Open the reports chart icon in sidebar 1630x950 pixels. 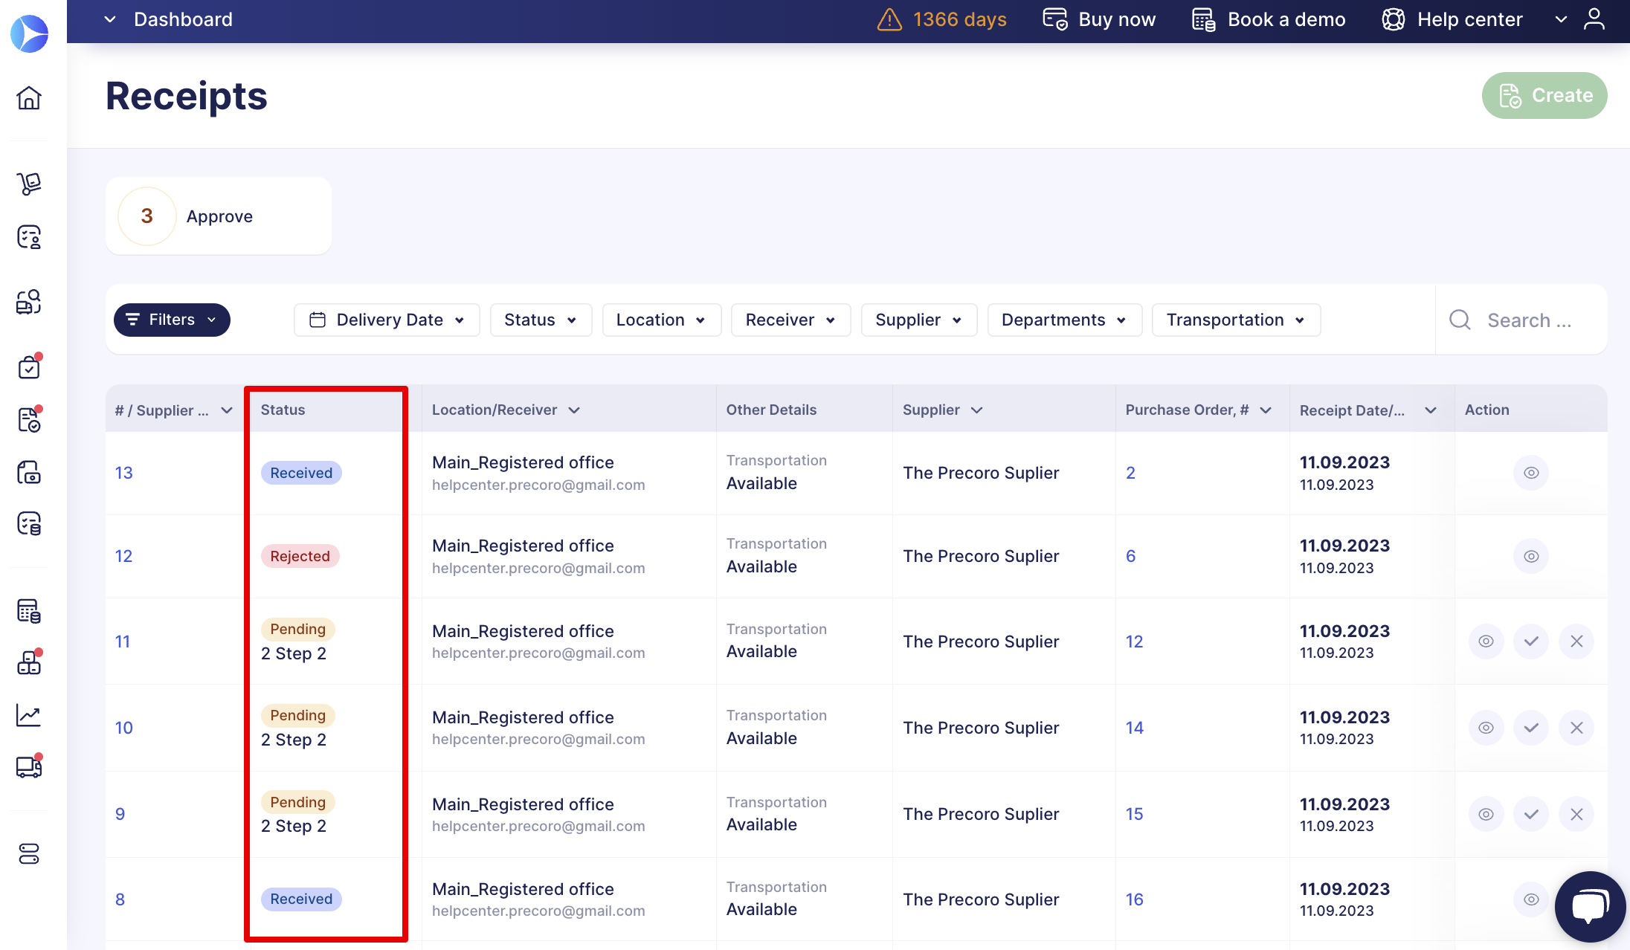tap(29, 715)
